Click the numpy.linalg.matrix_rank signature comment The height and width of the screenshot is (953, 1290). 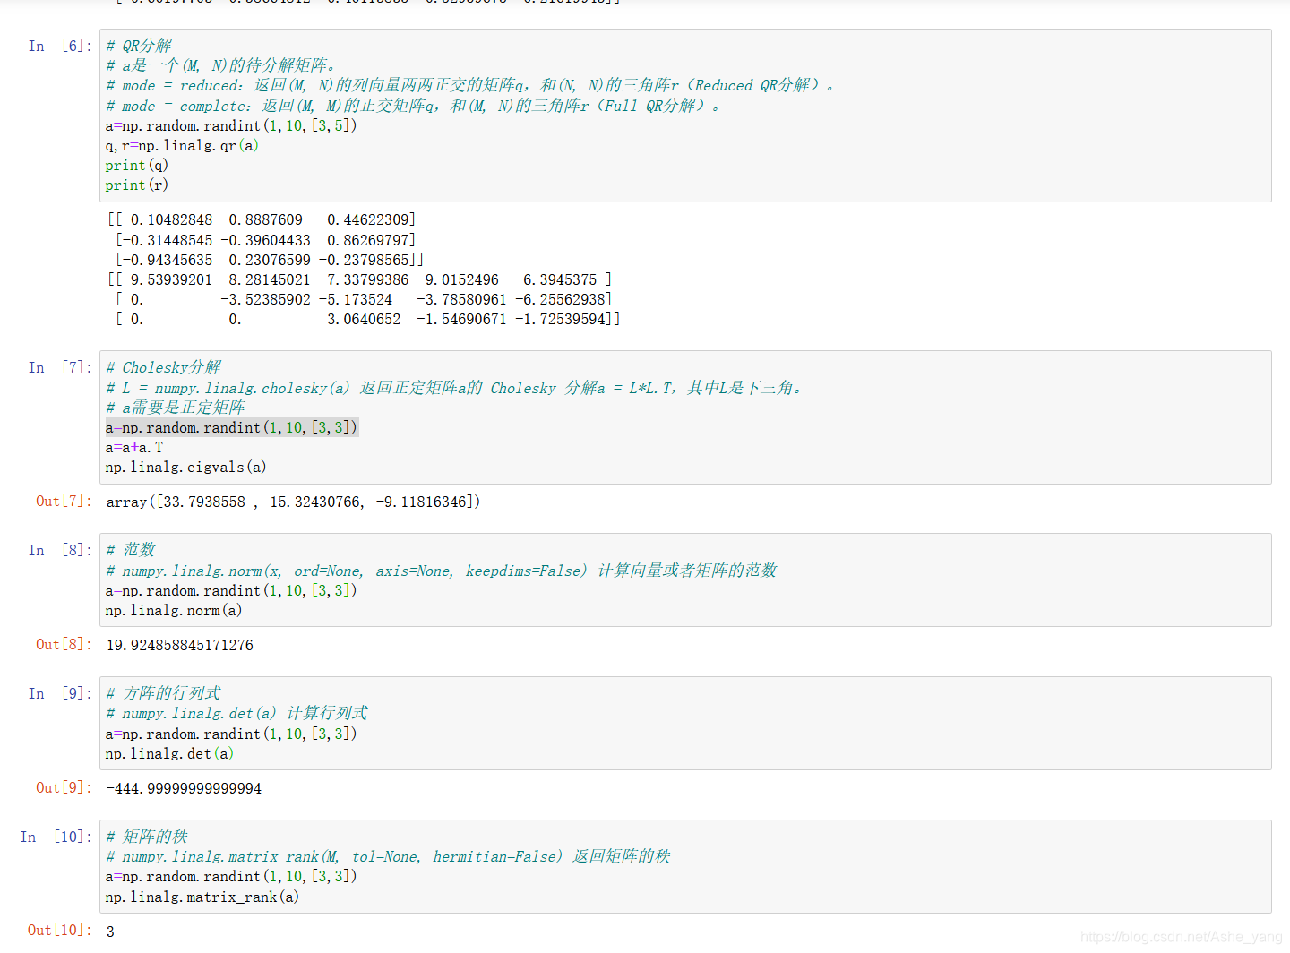tap(389, 856)
